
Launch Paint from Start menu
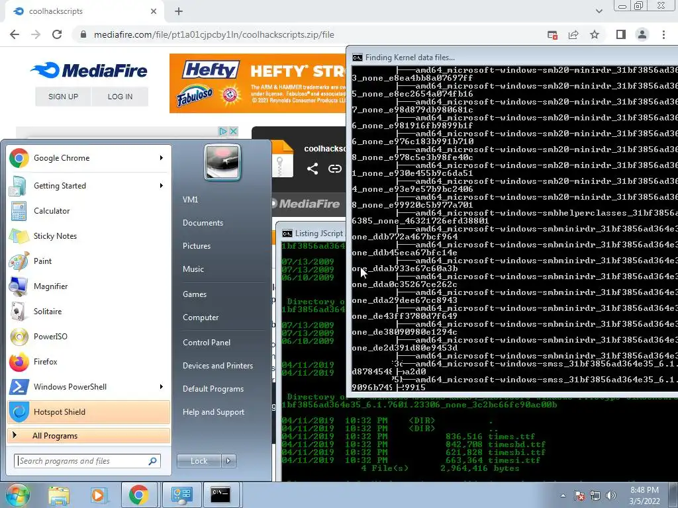point(89,261)
